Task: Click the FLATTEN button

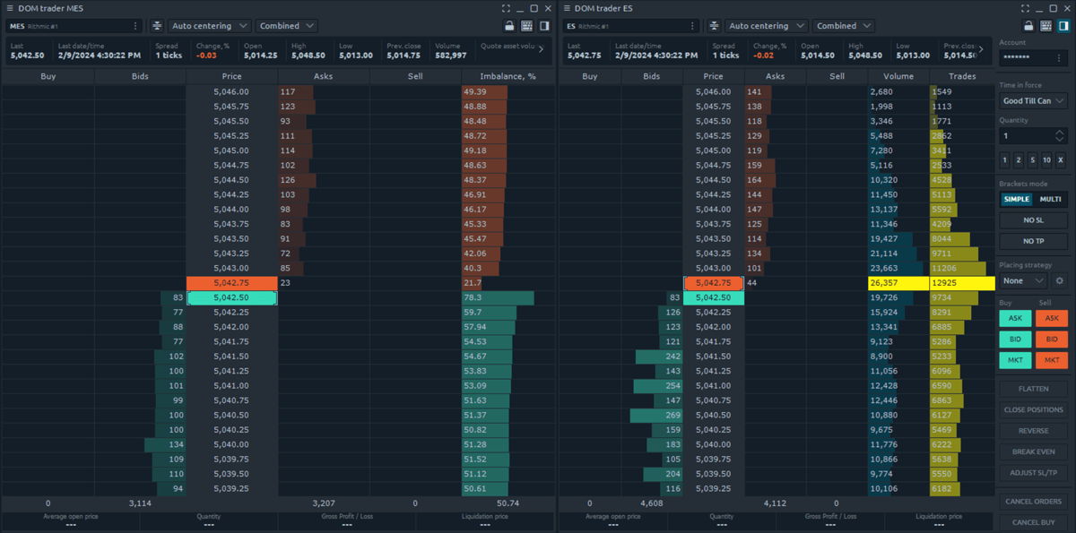Action: tap(1033, 388)
